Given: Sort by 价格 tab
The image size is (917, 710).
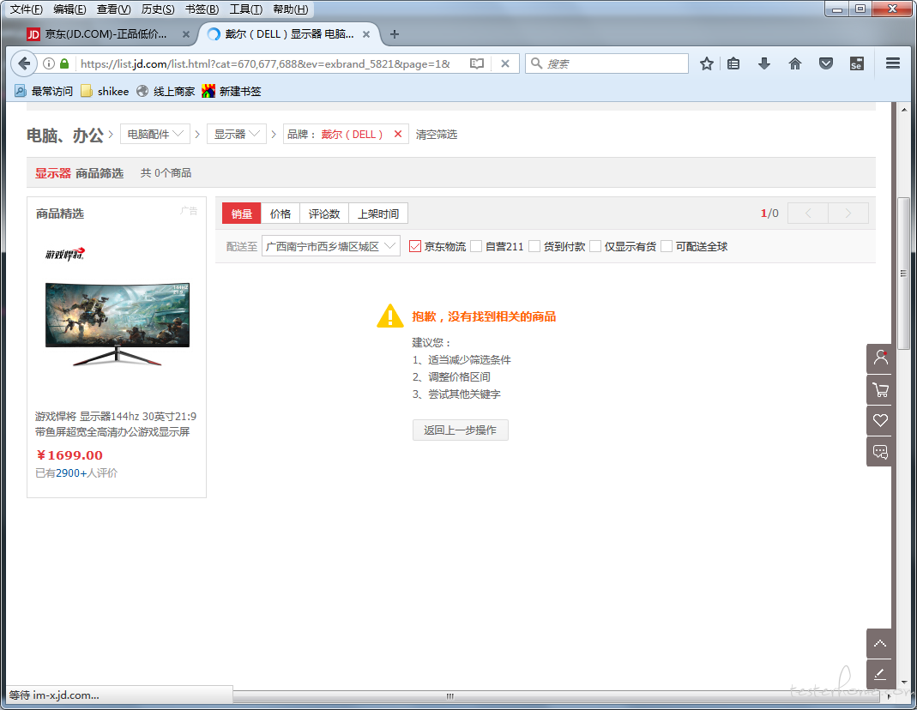Looking at the screenshot, I should 281,214.
